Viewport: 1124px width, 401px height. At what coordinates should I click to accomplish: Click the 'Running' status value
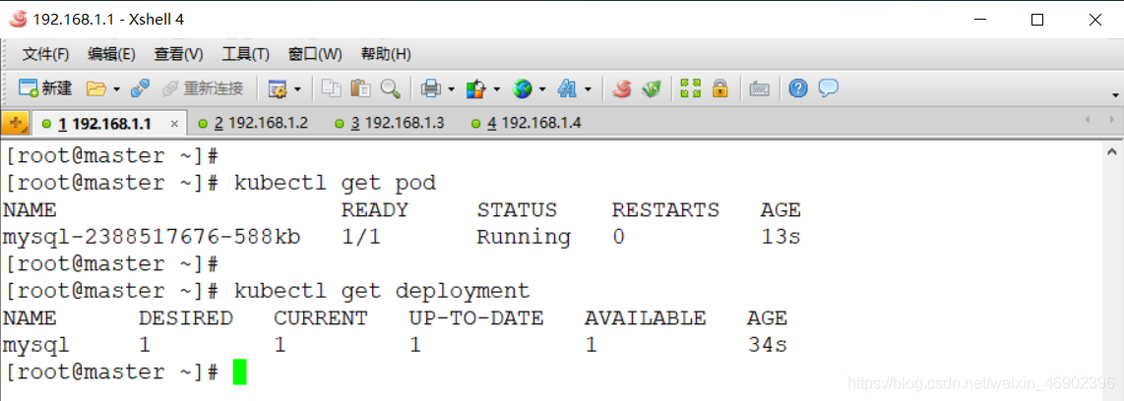point(524,237)
